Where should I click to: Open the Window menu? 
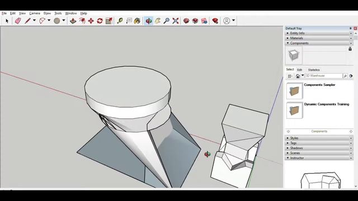(71, 13)
